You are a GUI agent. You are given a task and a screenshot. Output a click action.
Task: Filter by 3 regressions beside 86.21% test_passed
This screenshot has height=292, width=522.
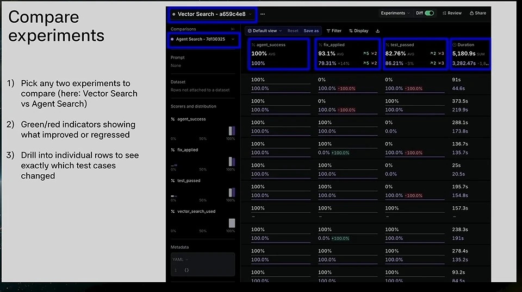pos(441,63)
